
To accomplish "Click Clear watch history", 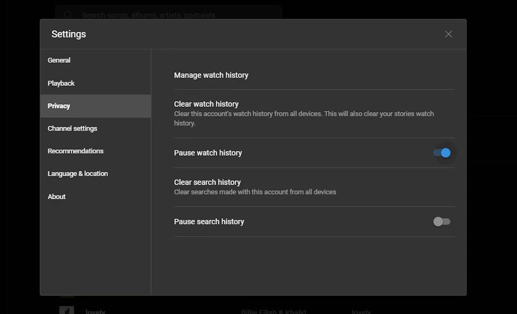I will pos(206,104).
